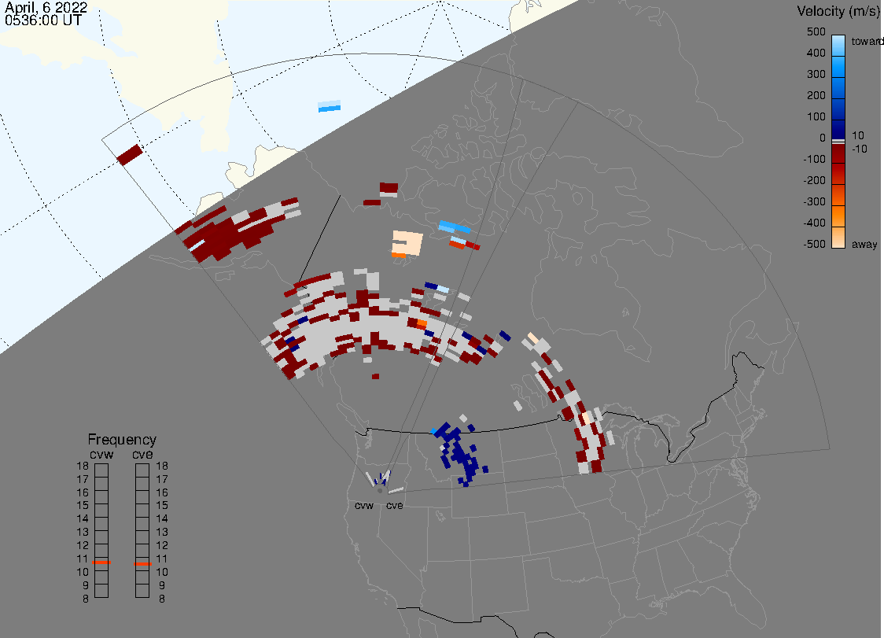Click the orange frequency marker in cve column

[142, 563]
